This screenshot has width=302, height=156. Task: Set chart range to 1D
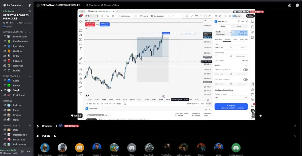tap(87, 104)
